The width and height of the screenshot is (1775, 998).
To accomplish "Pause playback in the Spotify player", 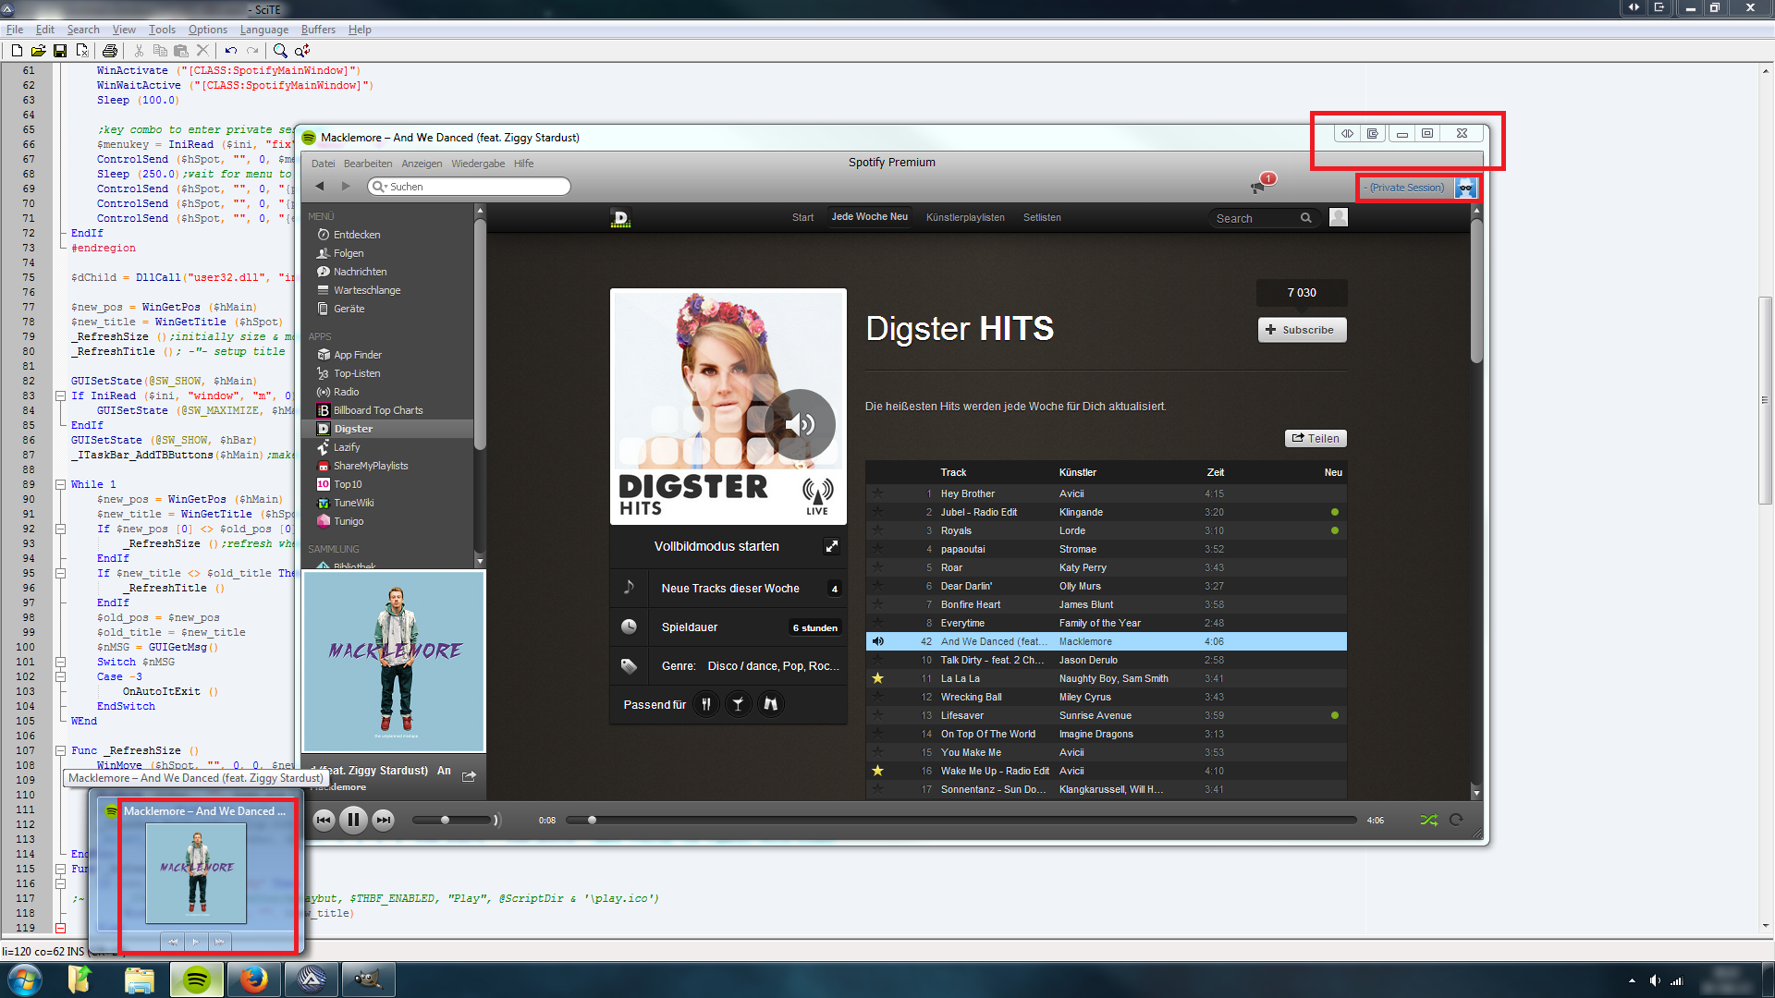I will [x=353, y=820].
